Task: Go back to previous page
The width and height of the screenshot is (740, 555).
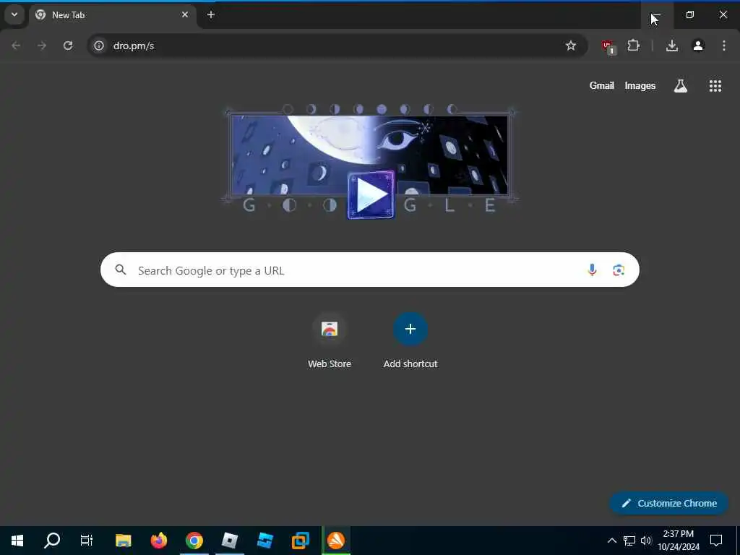Action: click(x=16, y=46)
